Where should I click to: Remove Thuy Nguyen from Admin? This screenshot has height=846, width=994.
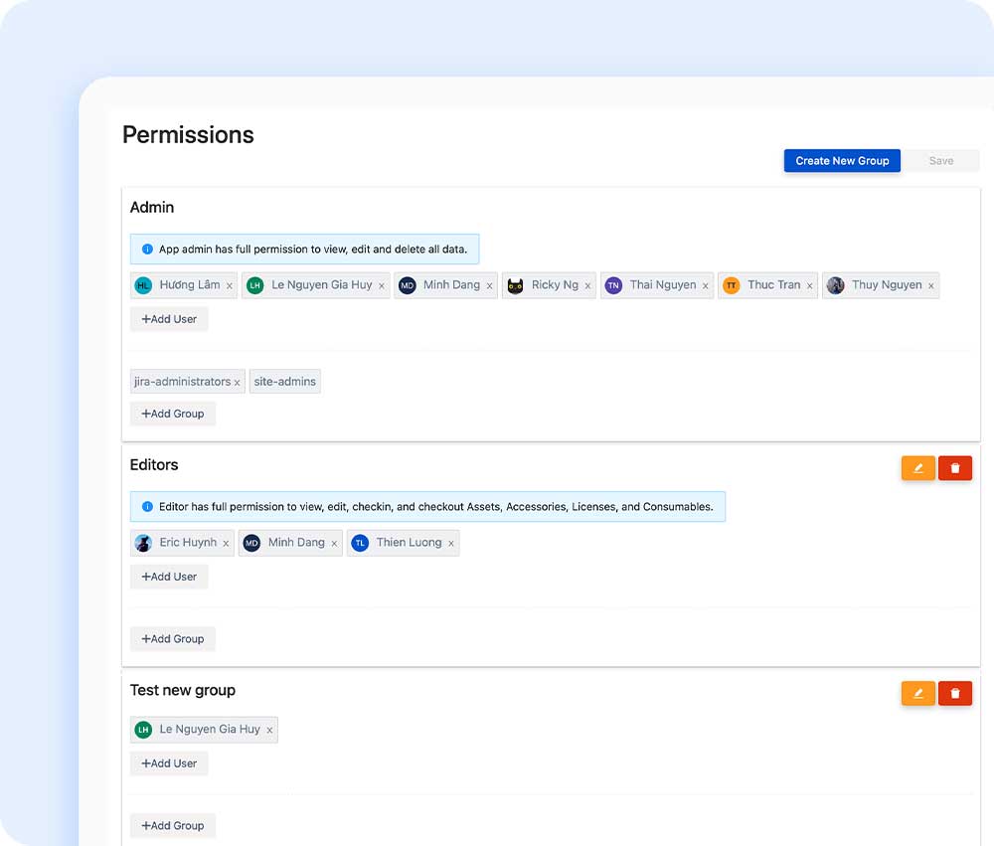pos(931,286)
